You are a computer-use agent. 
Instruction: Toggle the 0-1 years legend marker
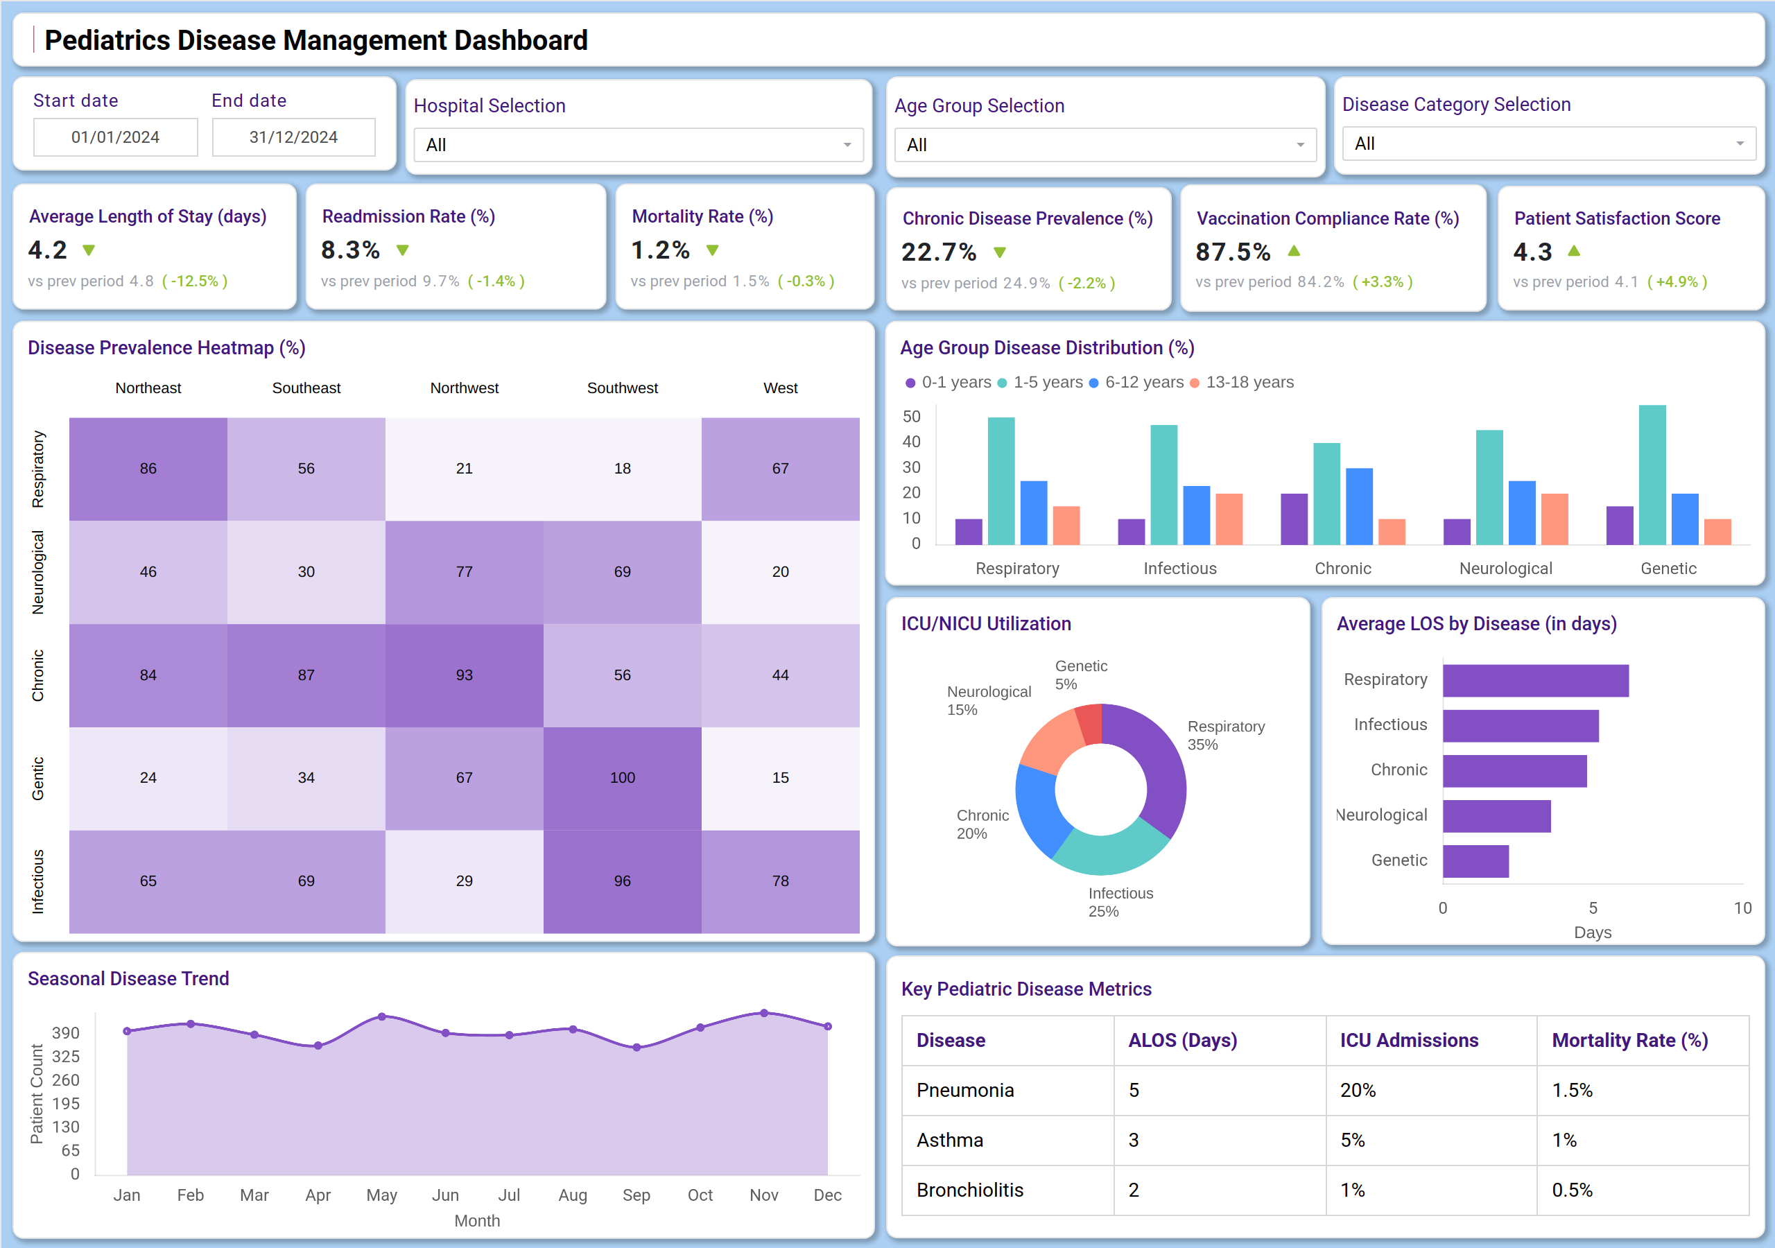[910, 383]
